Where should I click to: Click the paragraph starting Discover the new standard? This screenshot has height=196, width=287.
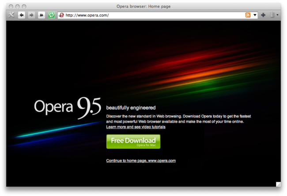click(x=178, y=119)
